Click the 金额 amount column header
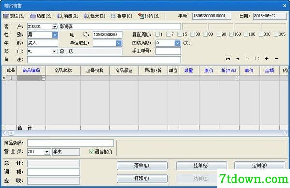This screenshot has width=290, height=188. (x=269, y=71)
